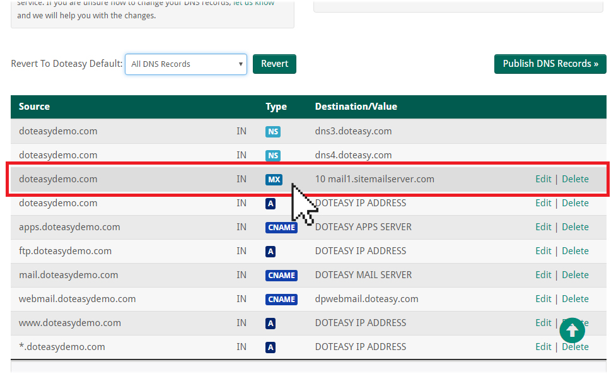
Task: Click the CNAME badge for webmail.doteasydemo.com
Action: point(281,300)
